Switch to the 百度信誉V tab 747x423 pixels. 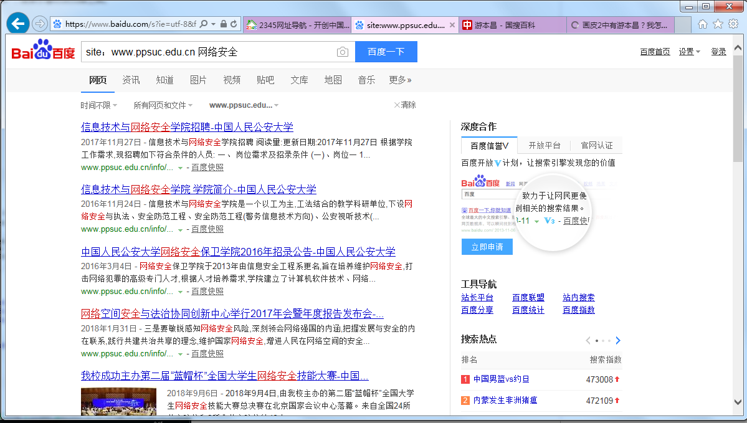[x=489, y=145]
